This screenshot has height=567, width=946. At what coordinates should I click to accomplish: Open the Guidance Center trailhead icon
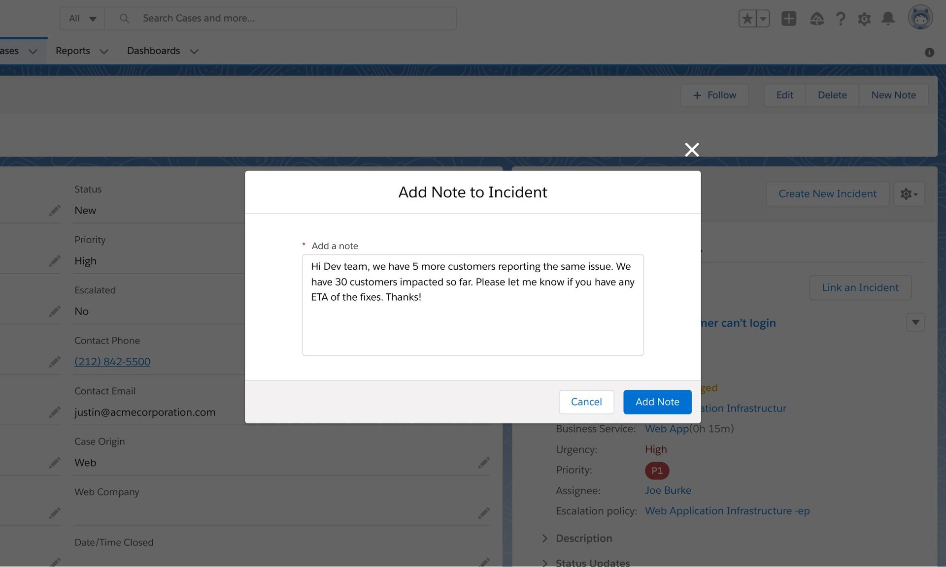pyautogui.click(x=816, y=18)
